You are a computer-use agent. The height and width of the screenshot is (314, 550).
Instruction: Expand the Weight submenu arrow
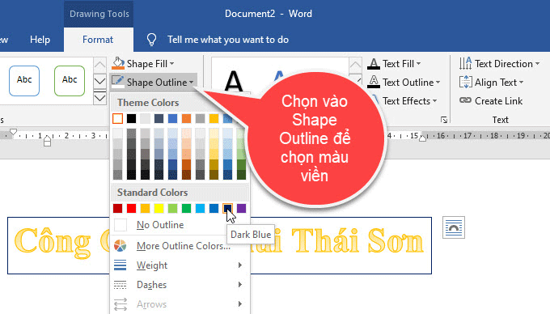(x=240, y=265)
